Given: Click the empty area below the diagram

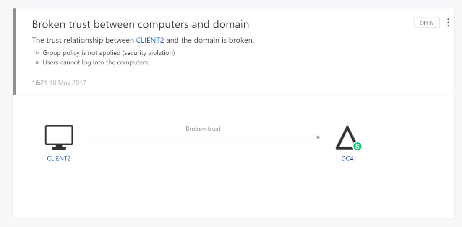Looking at the screenshot, I should (x=233, y=193).
